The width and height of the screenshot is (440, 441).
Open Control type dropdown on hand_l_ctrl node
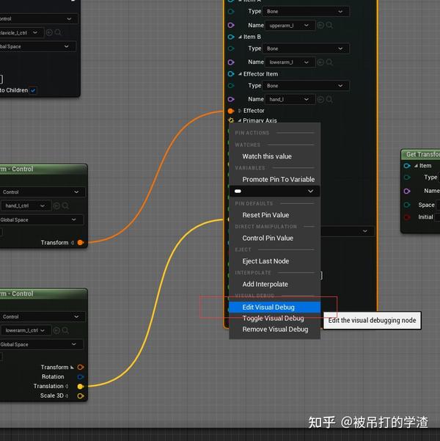point(43,192)
